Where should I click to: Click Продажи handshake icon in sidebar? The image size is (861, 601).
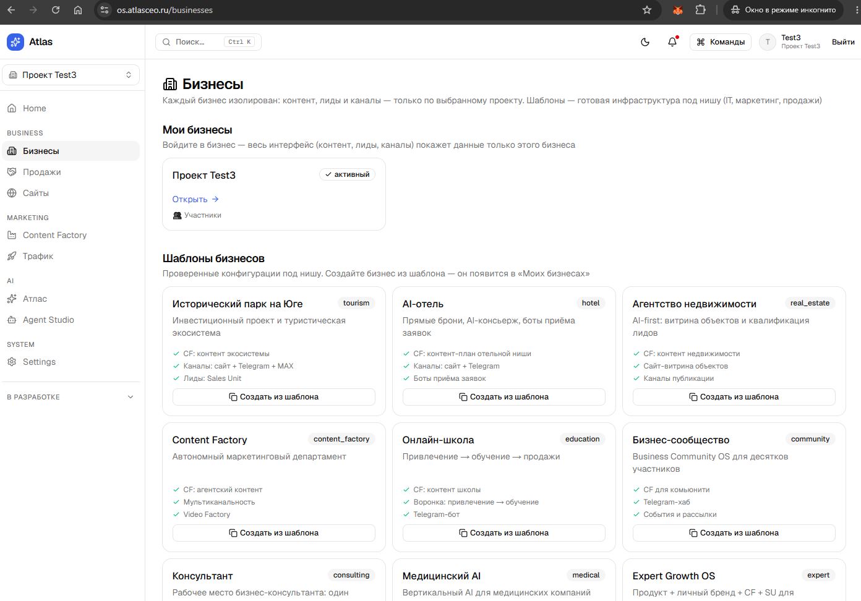click(12, 172)
